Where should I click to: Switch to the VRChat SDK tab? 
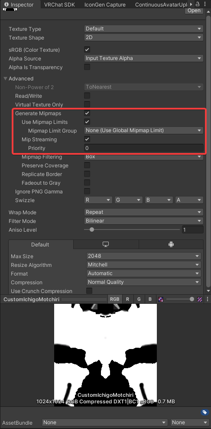tap(59, 5)
